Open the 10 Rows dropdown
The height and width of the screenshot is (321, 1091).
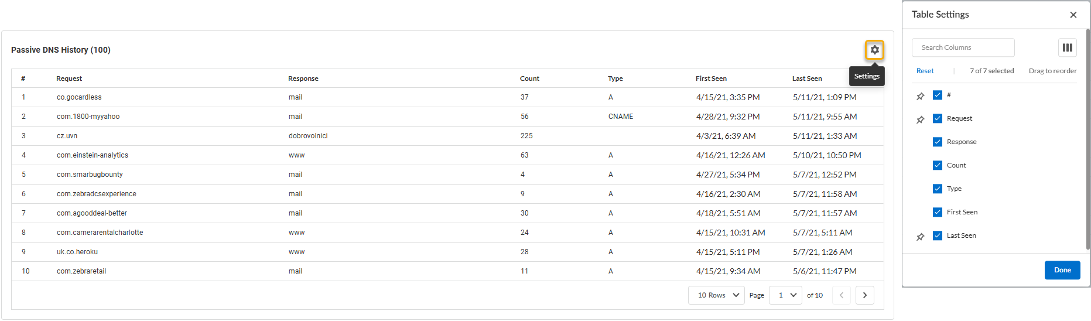pos(716,295)
